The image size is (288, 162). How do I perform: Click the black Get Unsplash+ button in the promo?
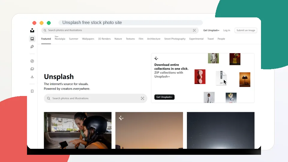[164, 97]
